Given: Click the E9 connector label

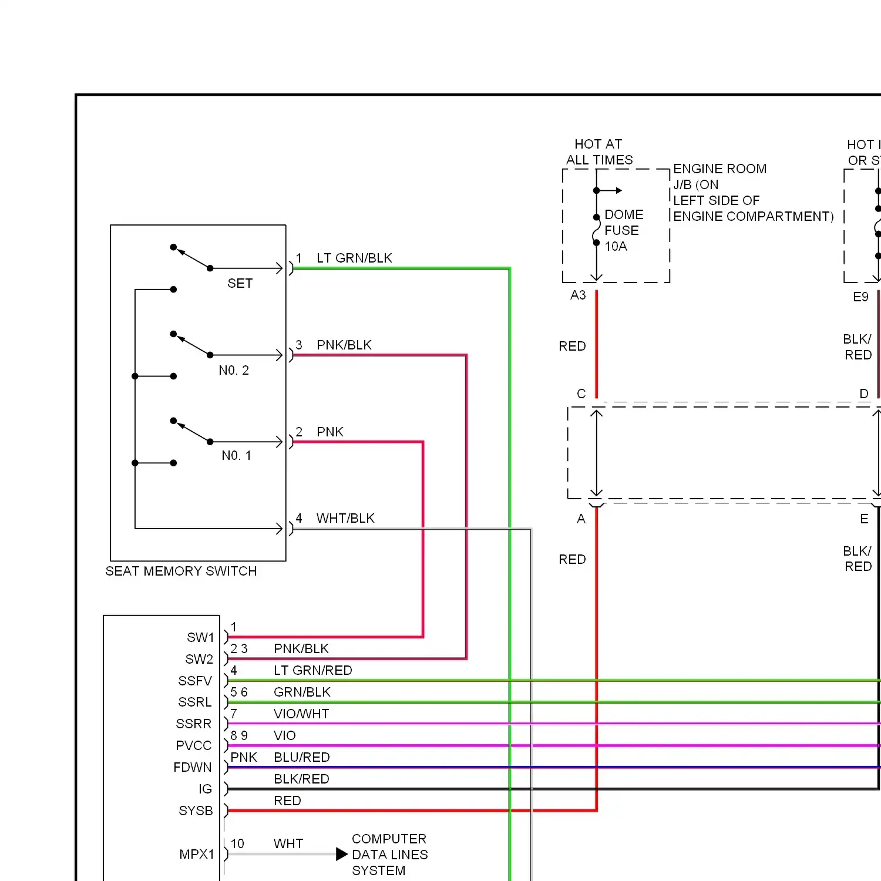Looking at the screenshot, I should click(860, 297).
